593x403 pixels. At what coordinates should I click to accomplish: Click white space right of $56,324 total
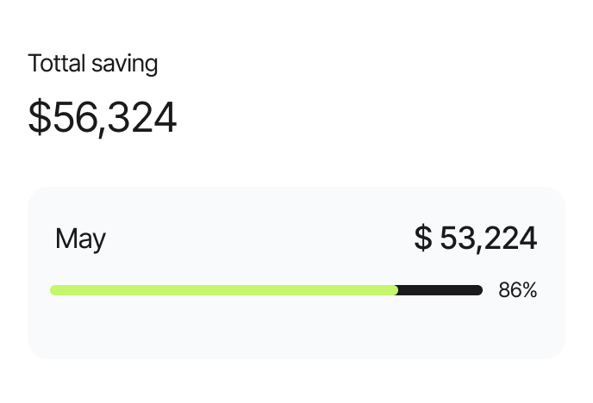(x=379, y=118)
